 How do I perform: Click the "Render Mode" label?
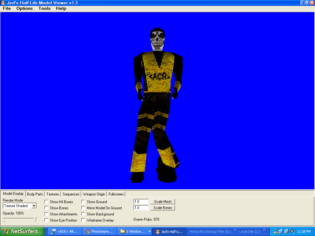click(13, 200)
